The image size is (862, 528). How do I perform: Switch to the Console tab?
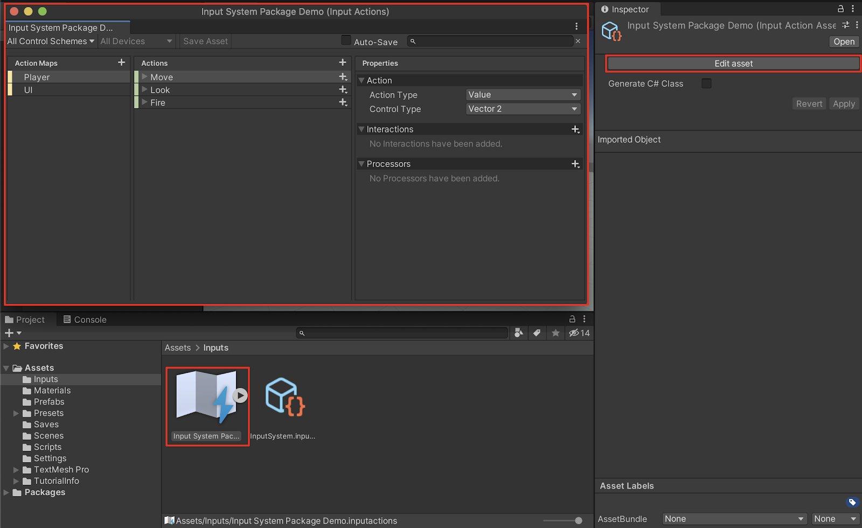[x=85, y=319]
